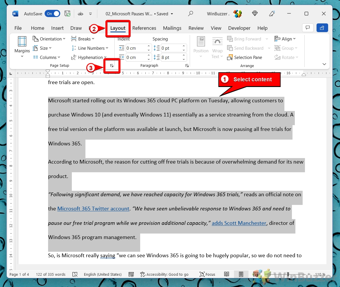Open the Wrap Text menu
This screenshot has height=287, width=340.
click(x=217, y=47)
